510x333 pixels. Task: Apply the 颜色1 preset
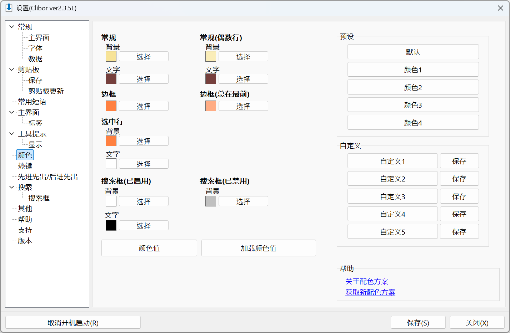click(413, 70)
